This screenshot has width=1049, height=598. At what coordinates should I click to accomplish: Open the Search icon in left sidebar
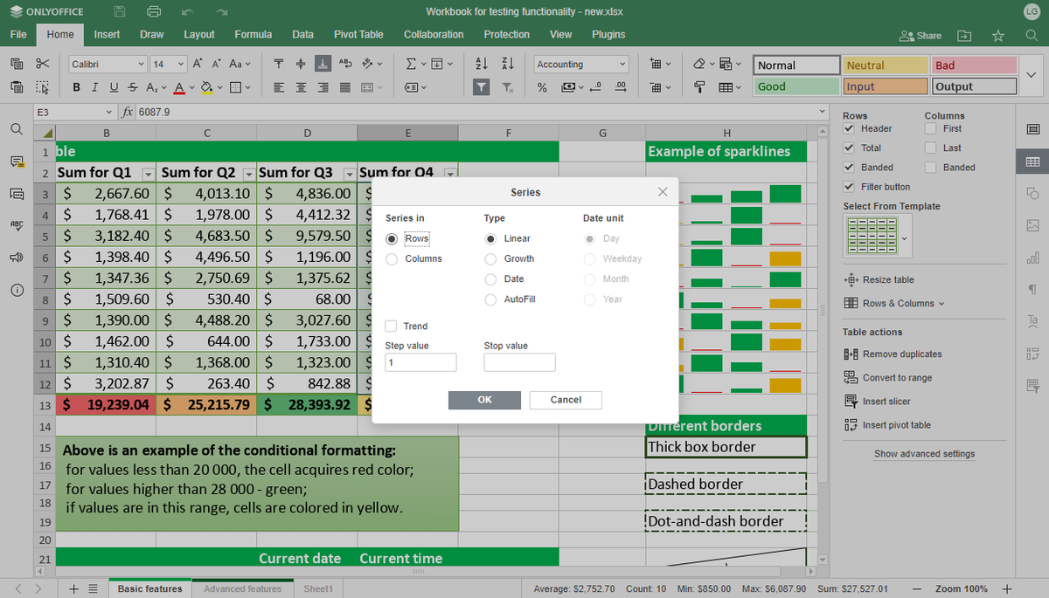pyautogui.click(x=17, y=129)
